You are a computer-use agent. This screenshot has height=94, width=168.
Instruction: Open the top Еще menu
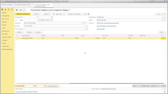[159, 14]
